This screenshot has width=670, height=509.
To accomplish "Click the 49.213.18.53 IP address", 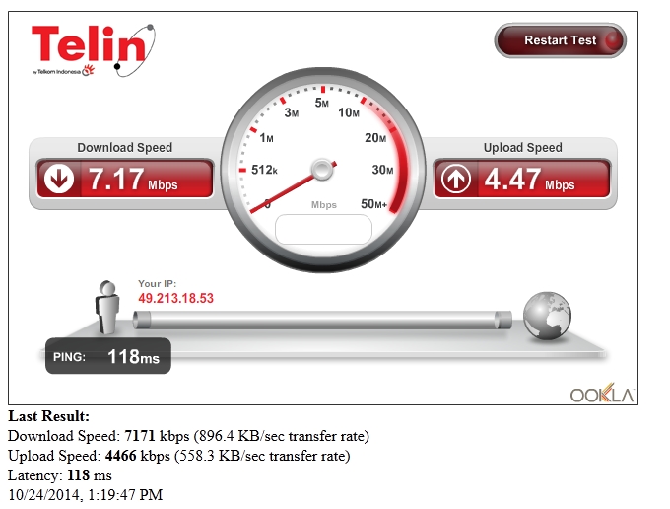I will tap(175, 298).
